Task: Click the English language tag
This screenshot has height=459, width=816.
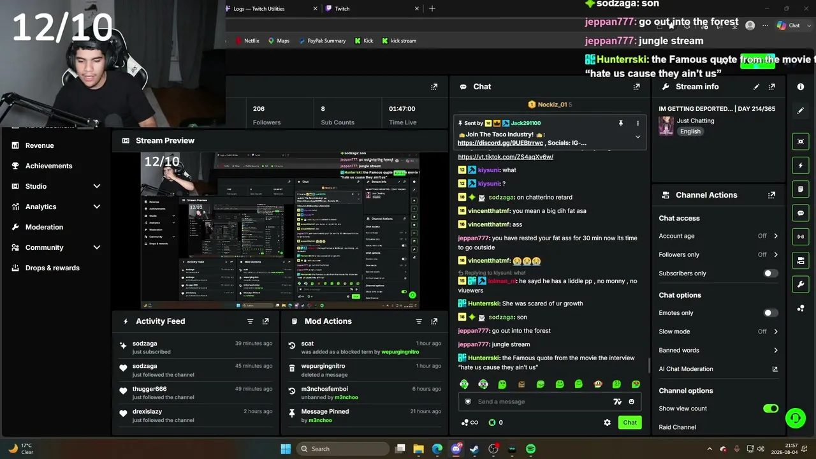Action: coord(690,131)
